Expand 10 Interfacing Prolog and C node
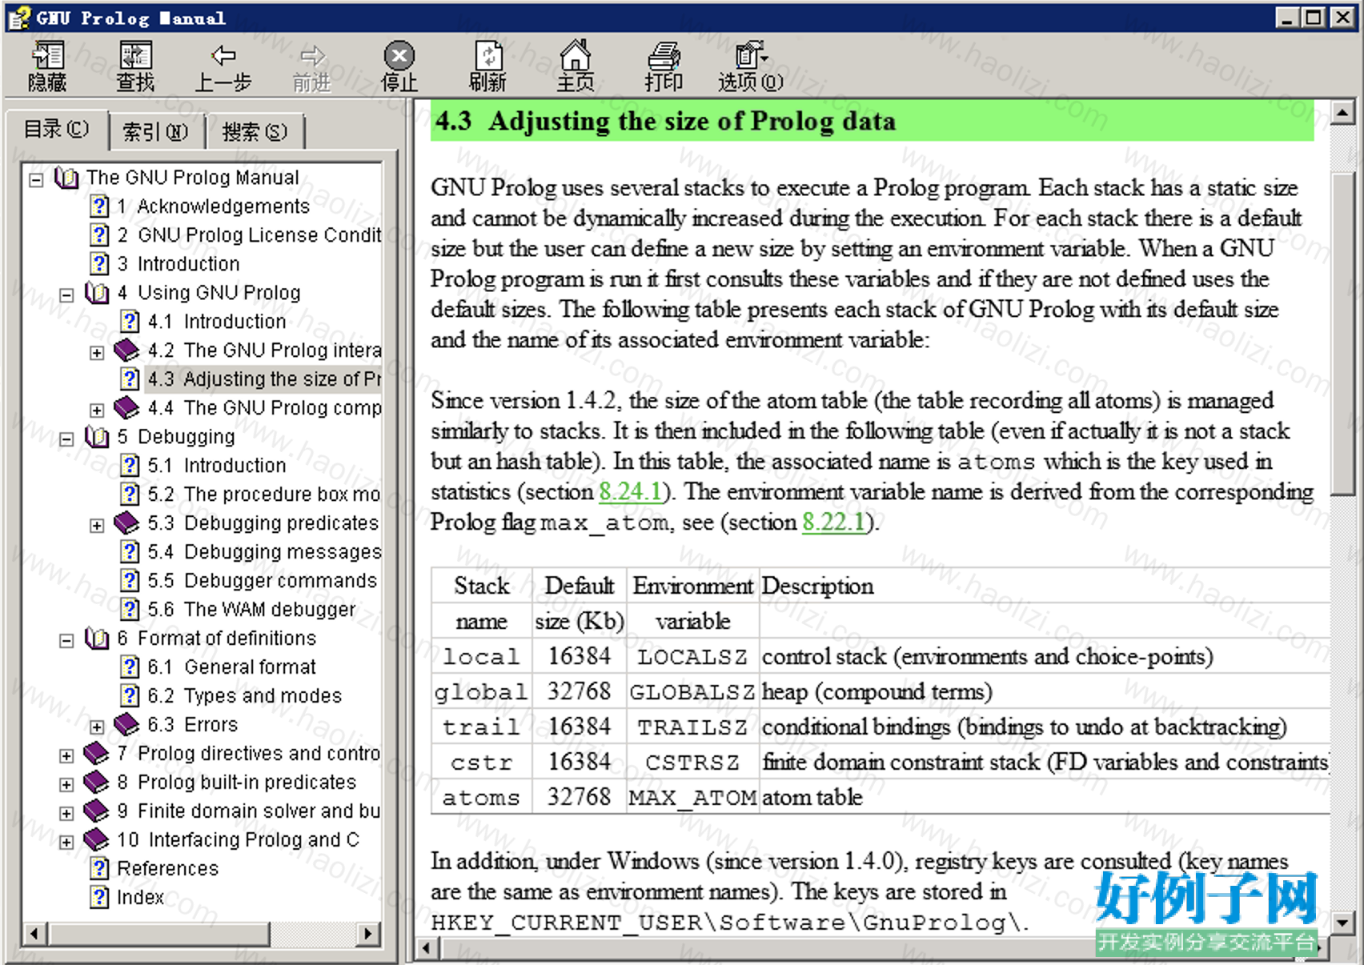 click(x=66, y=842)
